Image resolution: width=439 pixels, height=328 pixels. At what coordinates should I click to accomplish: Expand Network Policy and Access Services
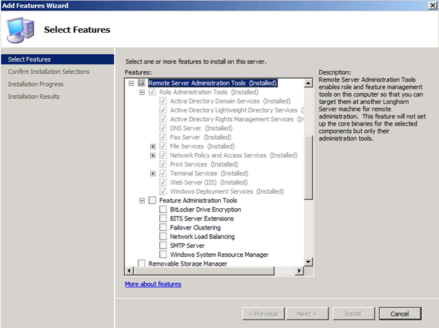[x=153, y=155]
